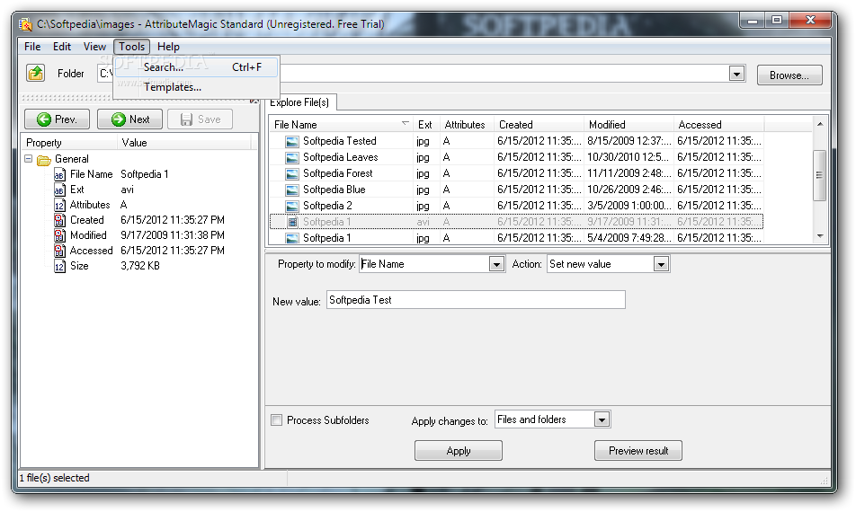
Task: Click the 9/17/2009 11:31:38 PM modified value
Action: pyautogui.click(x=173, y=235)
